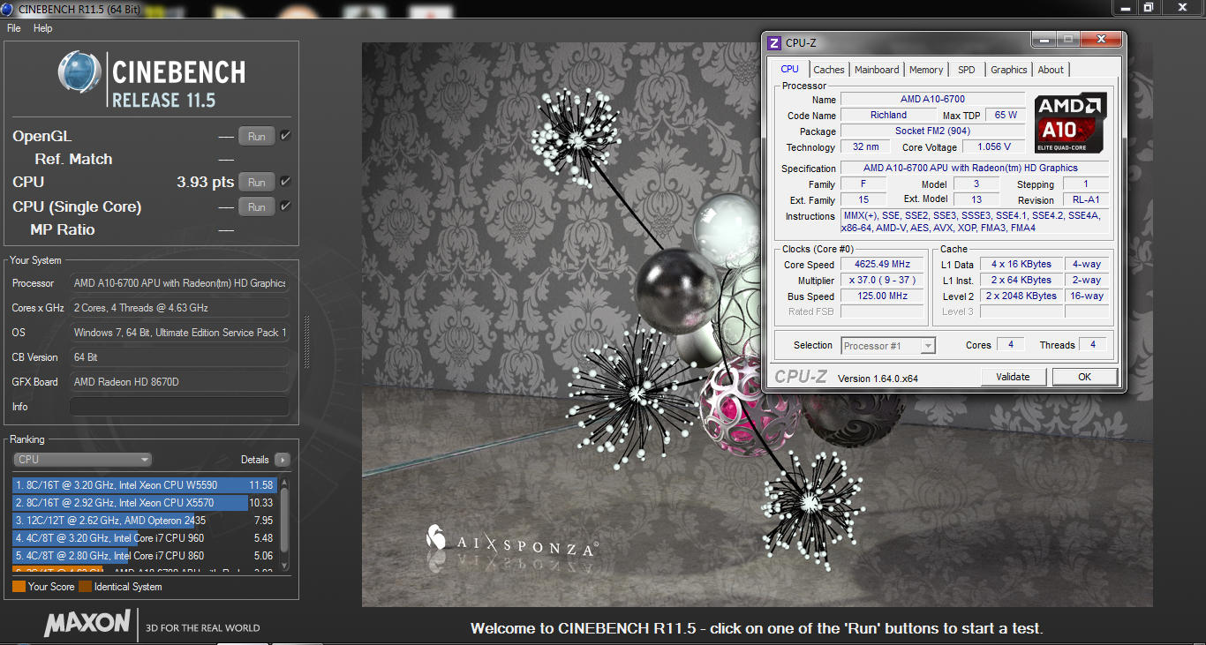Run the OpenGL benchmark test
Viewport: 1206px width, 645px height.
pos(256,137)
